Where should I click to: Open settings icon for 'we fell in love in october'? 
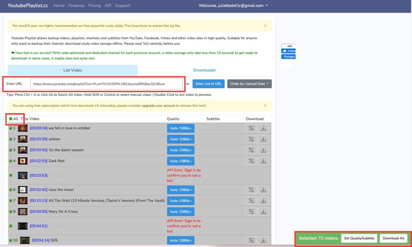coord(251,128)
